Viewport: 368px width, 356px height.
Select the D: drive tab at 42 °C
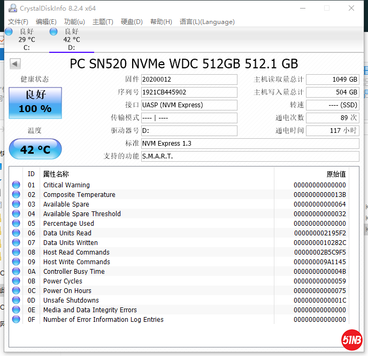click(71, 39)
